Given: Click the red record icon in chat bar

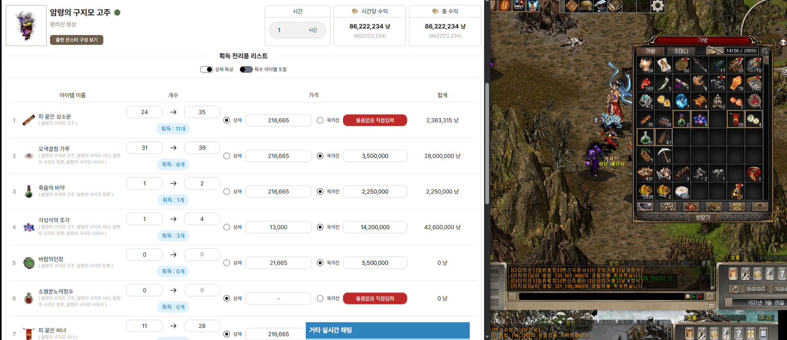Looking at the screenshot, I should [x=700, y=296].
